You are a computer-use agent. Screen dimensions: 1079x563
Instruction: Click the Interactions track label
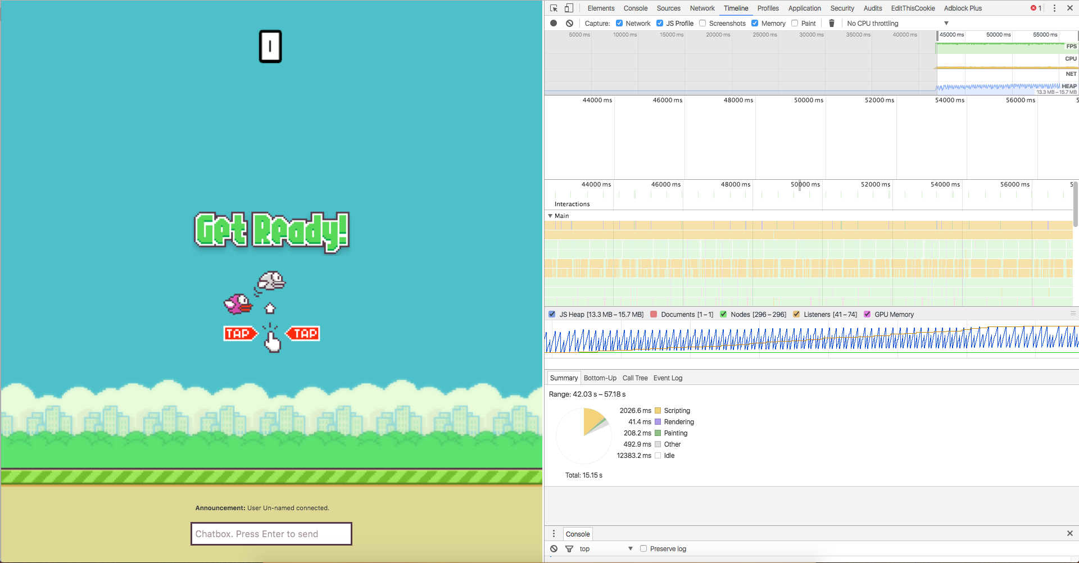(572, 204)
